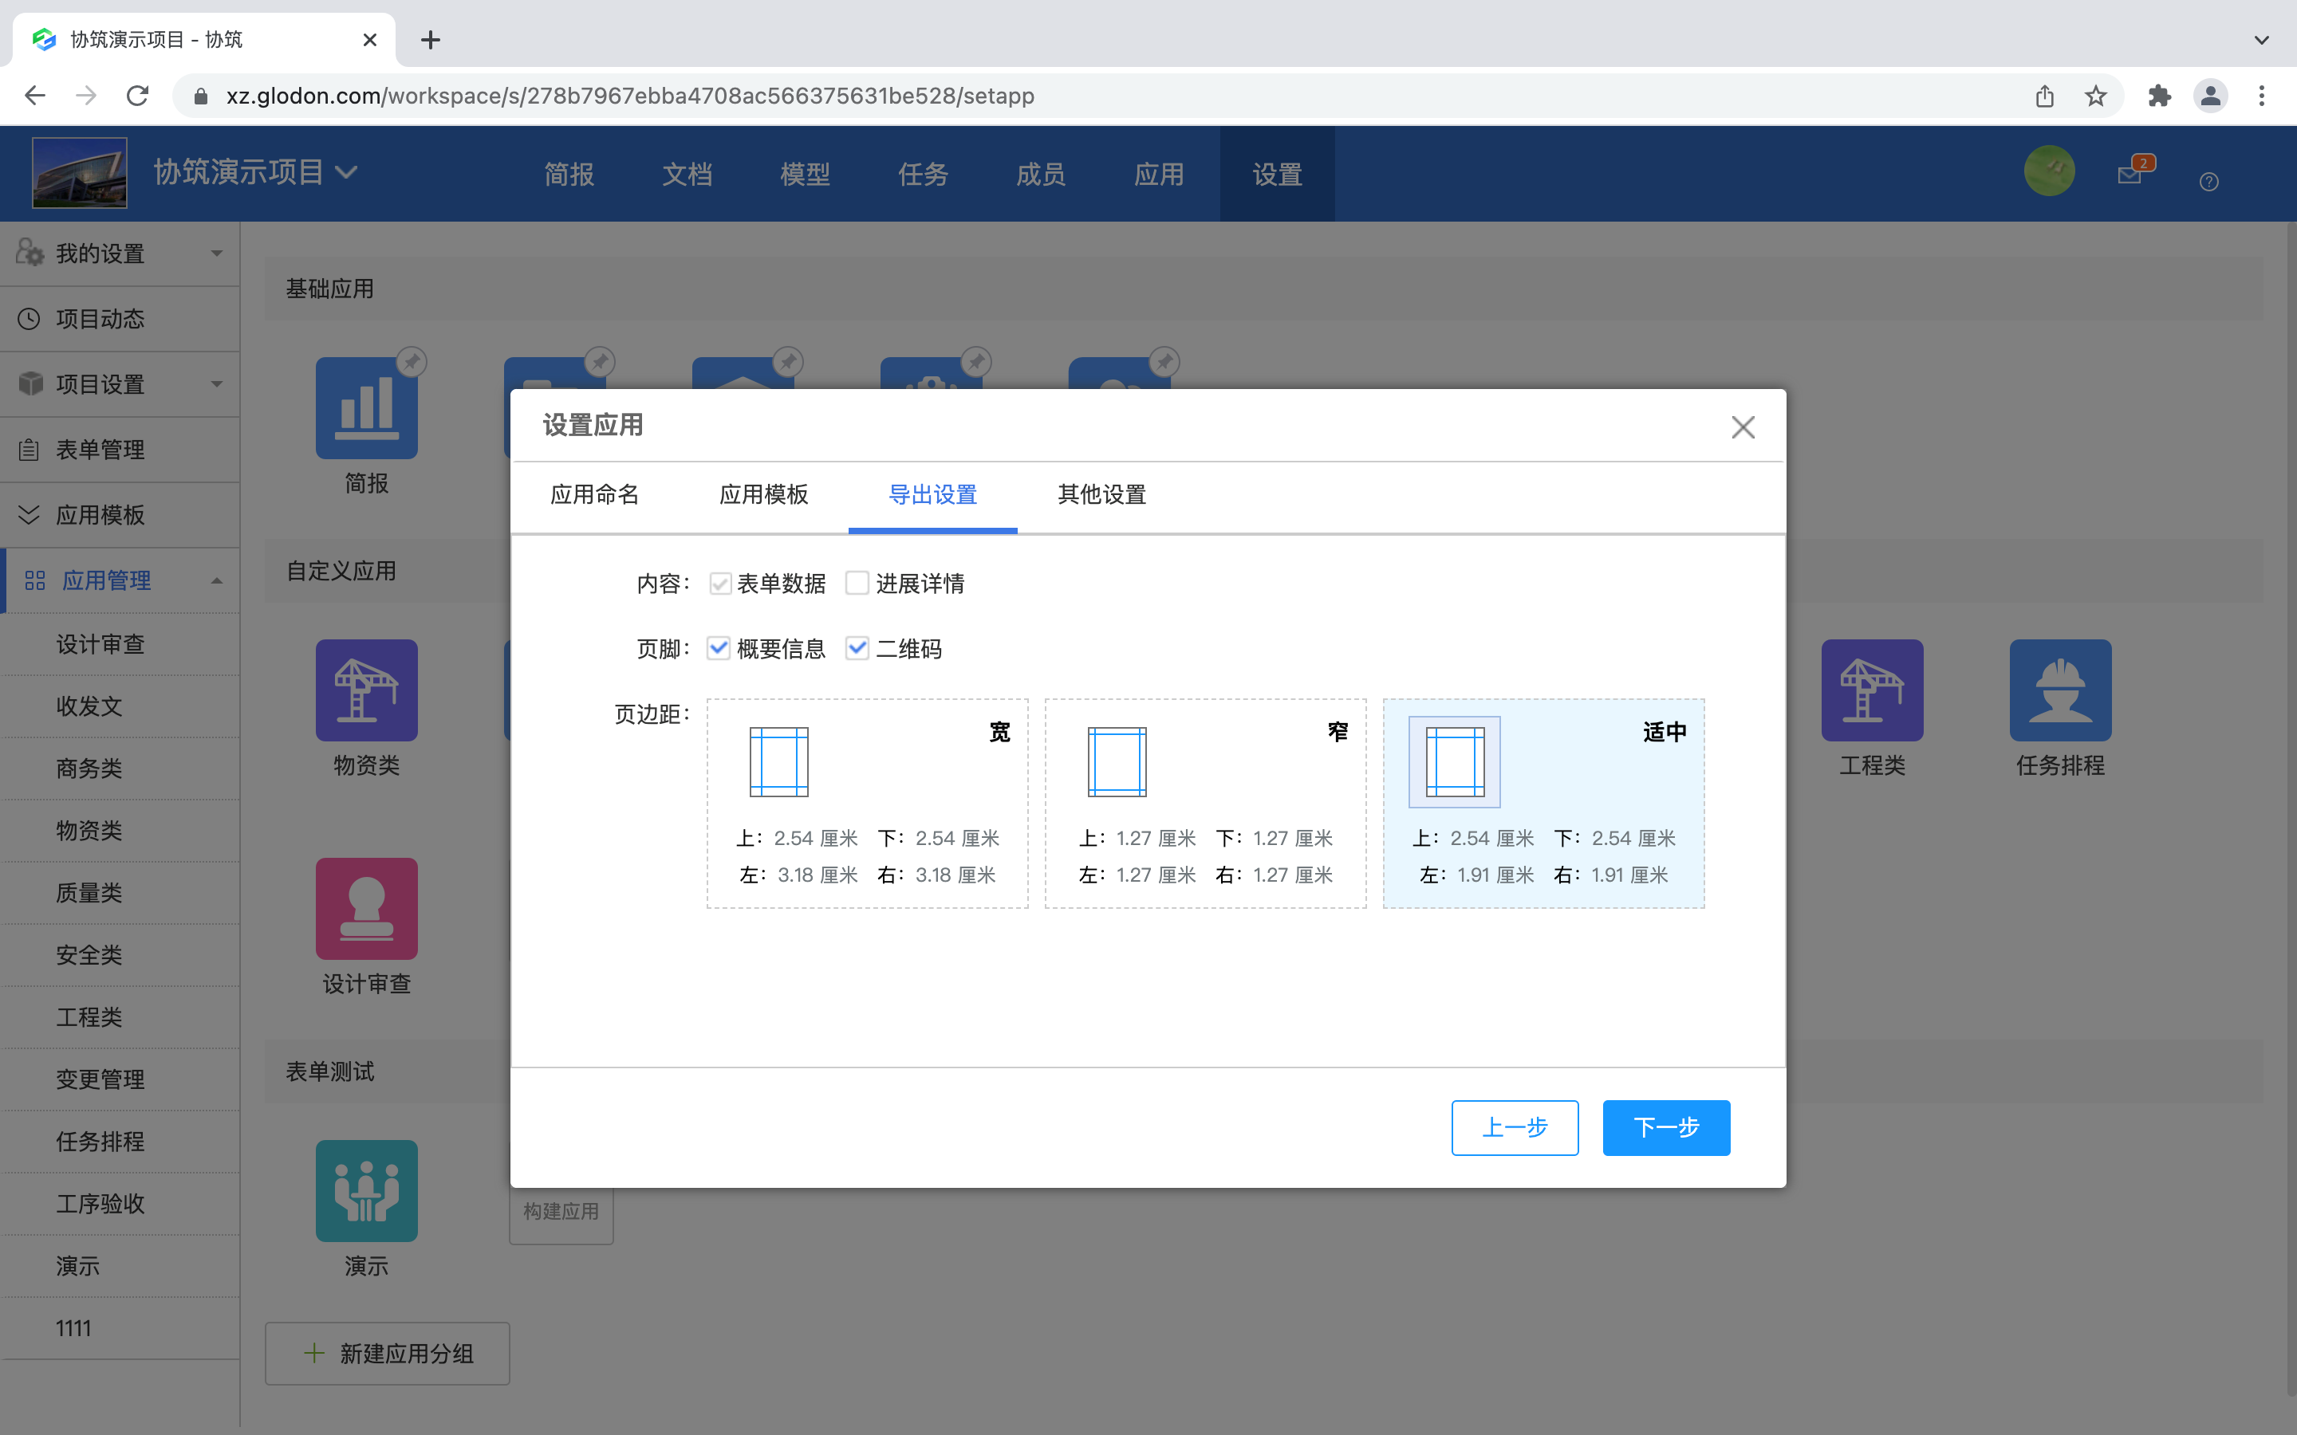Open the 简报 bar chart app icon
2297x1435 pixels.
point(366,408)
